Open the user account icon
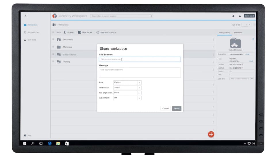 [240, 16]
